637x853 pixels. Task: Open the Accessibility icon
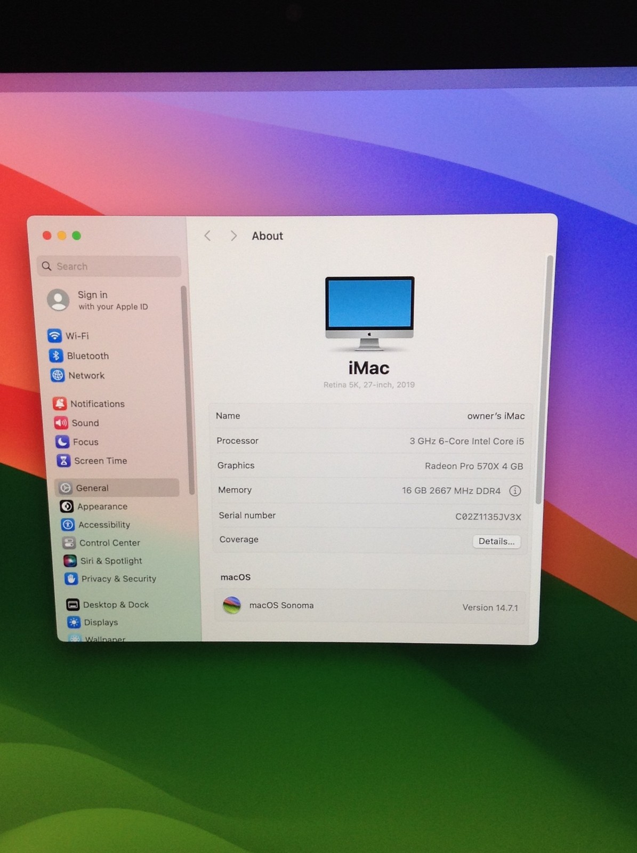click(68, 525)
